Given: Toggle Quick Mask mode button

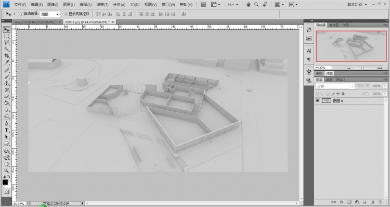Looking at the screenshot, I should 6,192.
